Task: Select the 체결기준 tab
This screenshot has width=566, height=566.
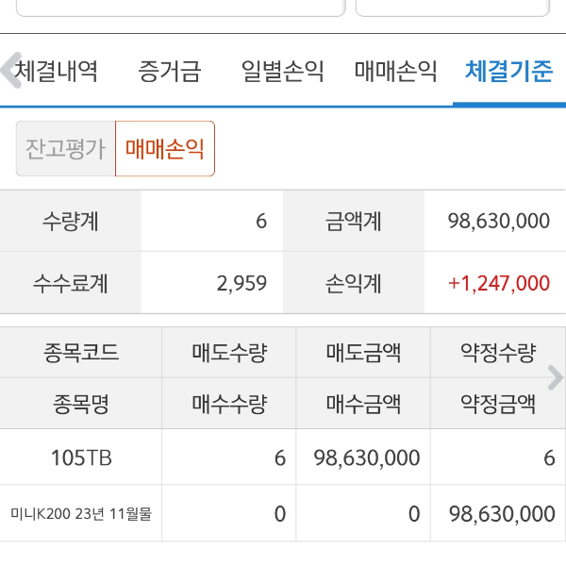Action: click(508, 72)
